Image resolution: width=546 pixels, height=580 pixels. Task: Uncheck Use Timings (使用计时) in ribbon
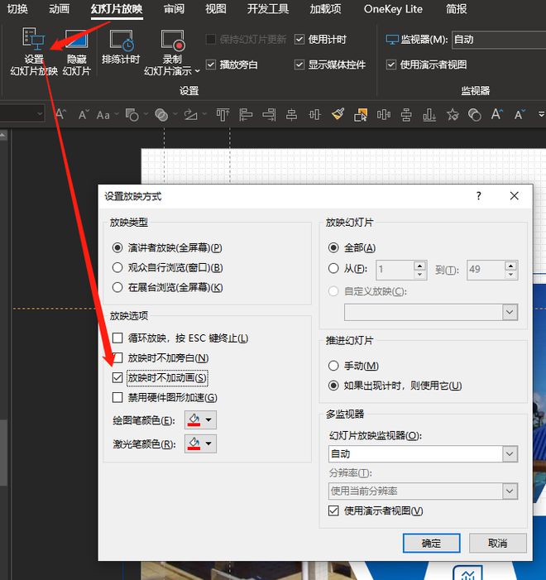point(299,39)
